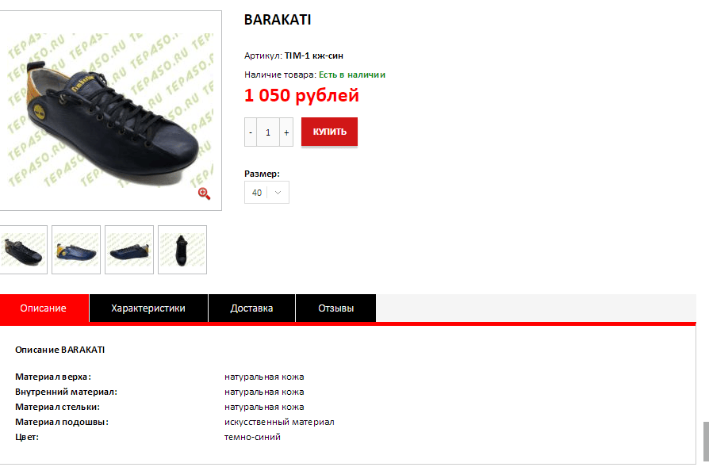
Task: Decrease quantity with the minus button
Action: (251, 132)
